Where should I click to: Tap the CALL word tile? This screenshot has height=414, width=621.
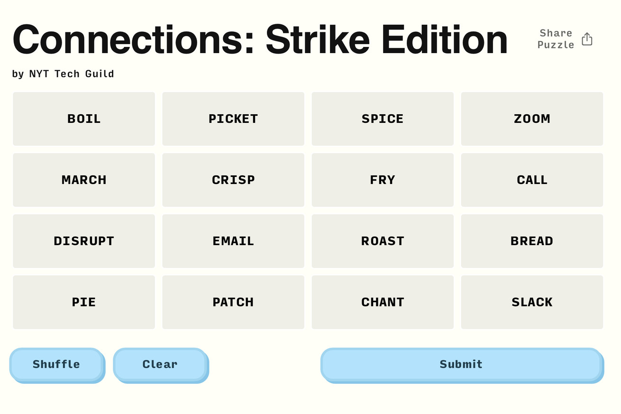(x=532, y=180)
